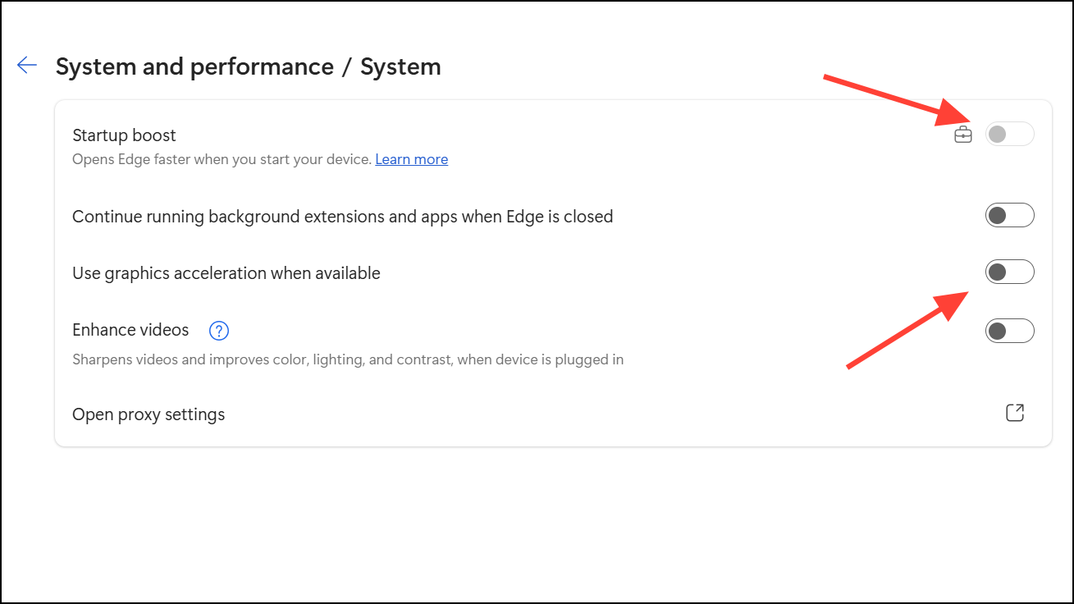1074x604 pixels.
Task: Click the Opens Edge faster description text
Action: click(222, 159)
